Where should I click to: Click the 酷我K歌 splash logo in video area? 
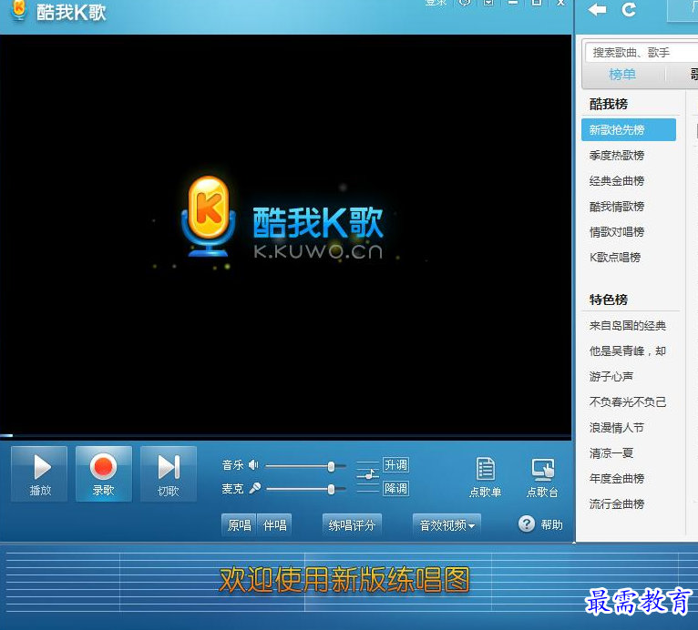pos(283,218)
